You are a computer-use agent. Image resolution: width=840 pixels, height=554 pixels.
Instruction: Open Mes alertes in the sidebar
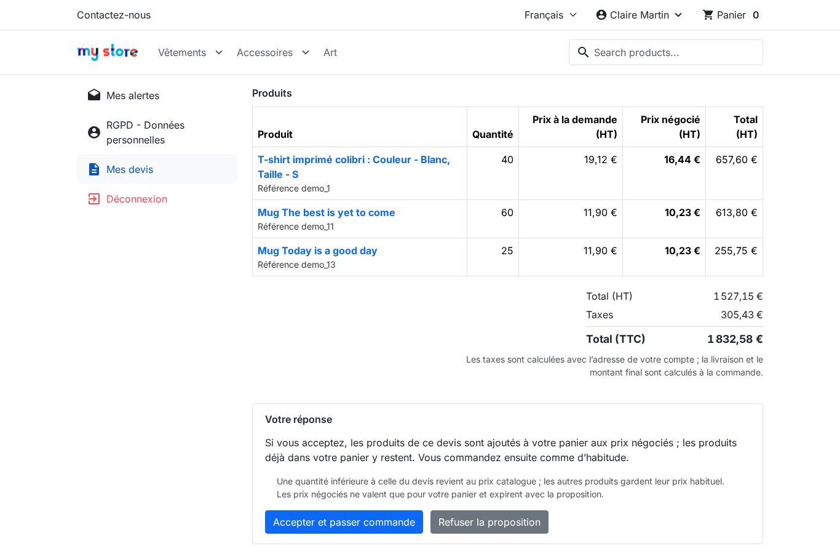tap(157, 95)
